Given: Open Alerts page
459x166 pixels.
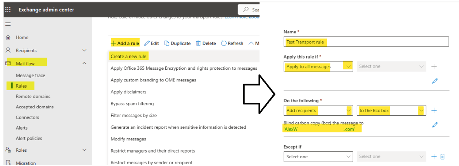Looking at the screenshot, I should click(x=22, y=128).
